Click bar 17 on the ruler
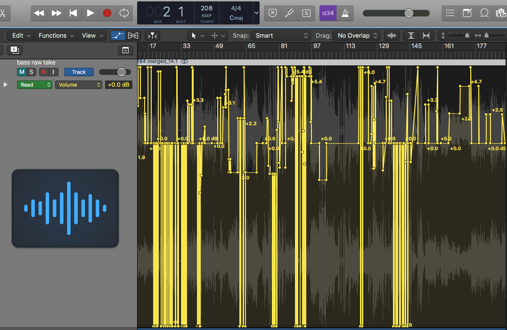This screenshot has height=330, width=507. point(153,46)
